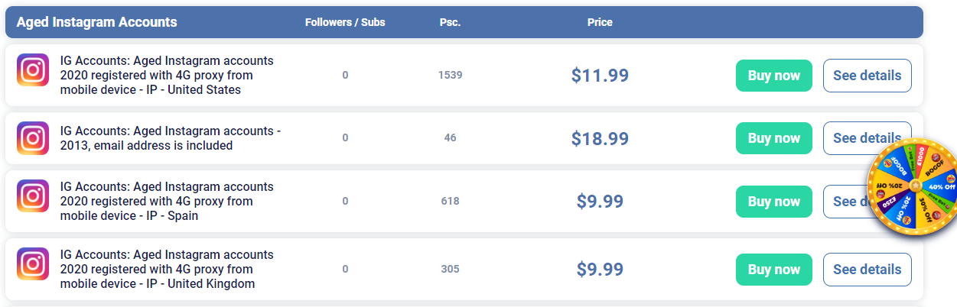
Task: Open the 2013 aged accounts title
Action: pos(170,138)
